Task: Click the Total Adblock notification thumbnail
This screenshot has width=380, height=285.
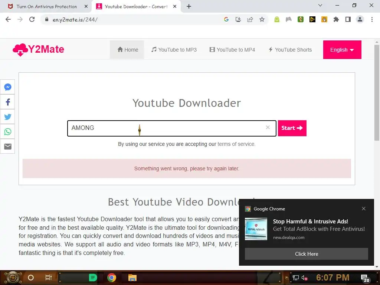Action: pos(256,229)
